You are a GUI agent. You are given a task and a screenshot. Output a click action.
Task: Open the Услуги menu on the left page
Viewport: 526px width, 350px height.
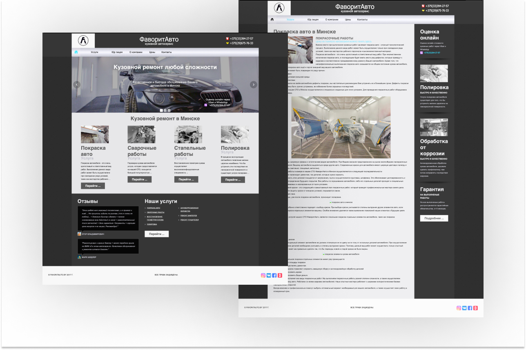[94, 52]
